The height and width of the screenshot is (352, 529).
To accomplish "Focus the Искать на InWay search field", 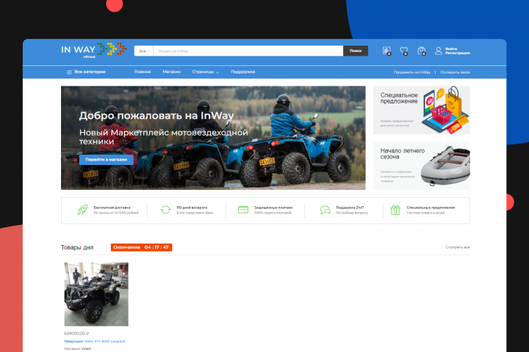I will (x=248, y=51).
